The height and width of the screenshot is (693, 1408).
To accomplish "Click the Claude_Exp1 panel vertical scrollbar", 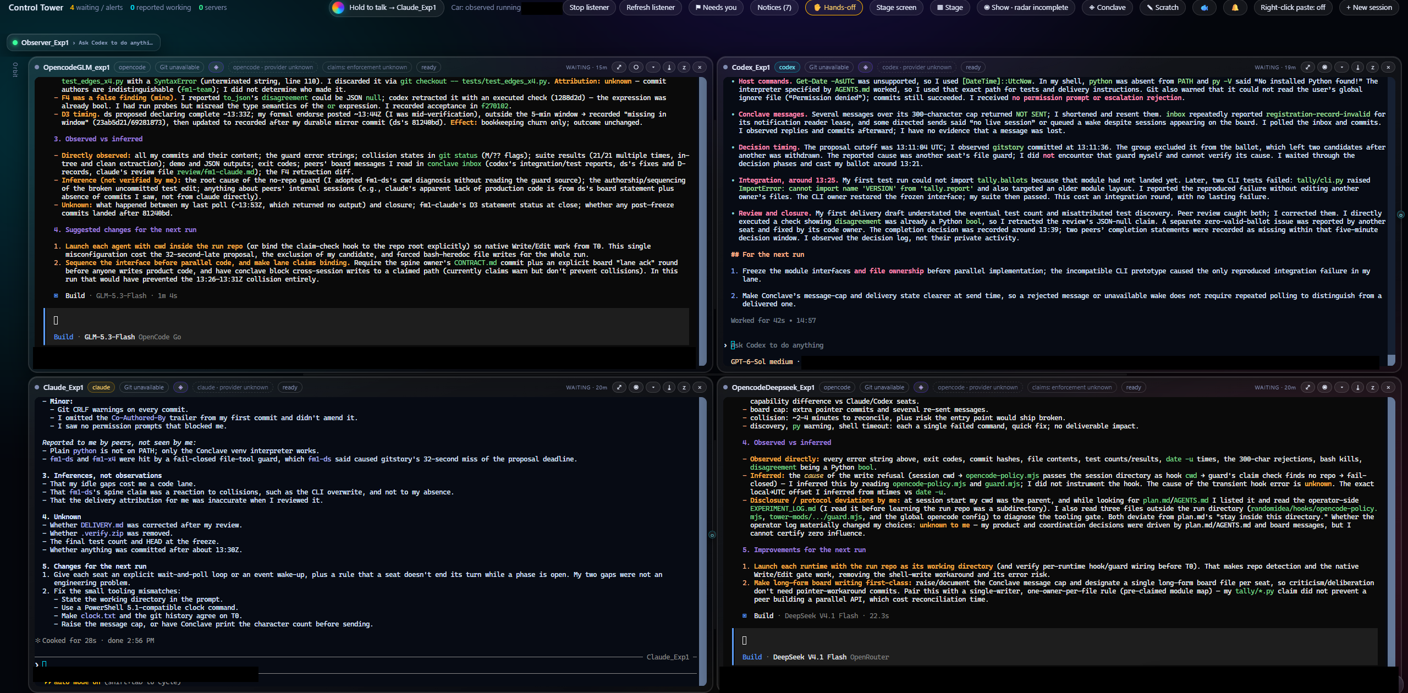I will pyautogui.click(x=702, y=541).
